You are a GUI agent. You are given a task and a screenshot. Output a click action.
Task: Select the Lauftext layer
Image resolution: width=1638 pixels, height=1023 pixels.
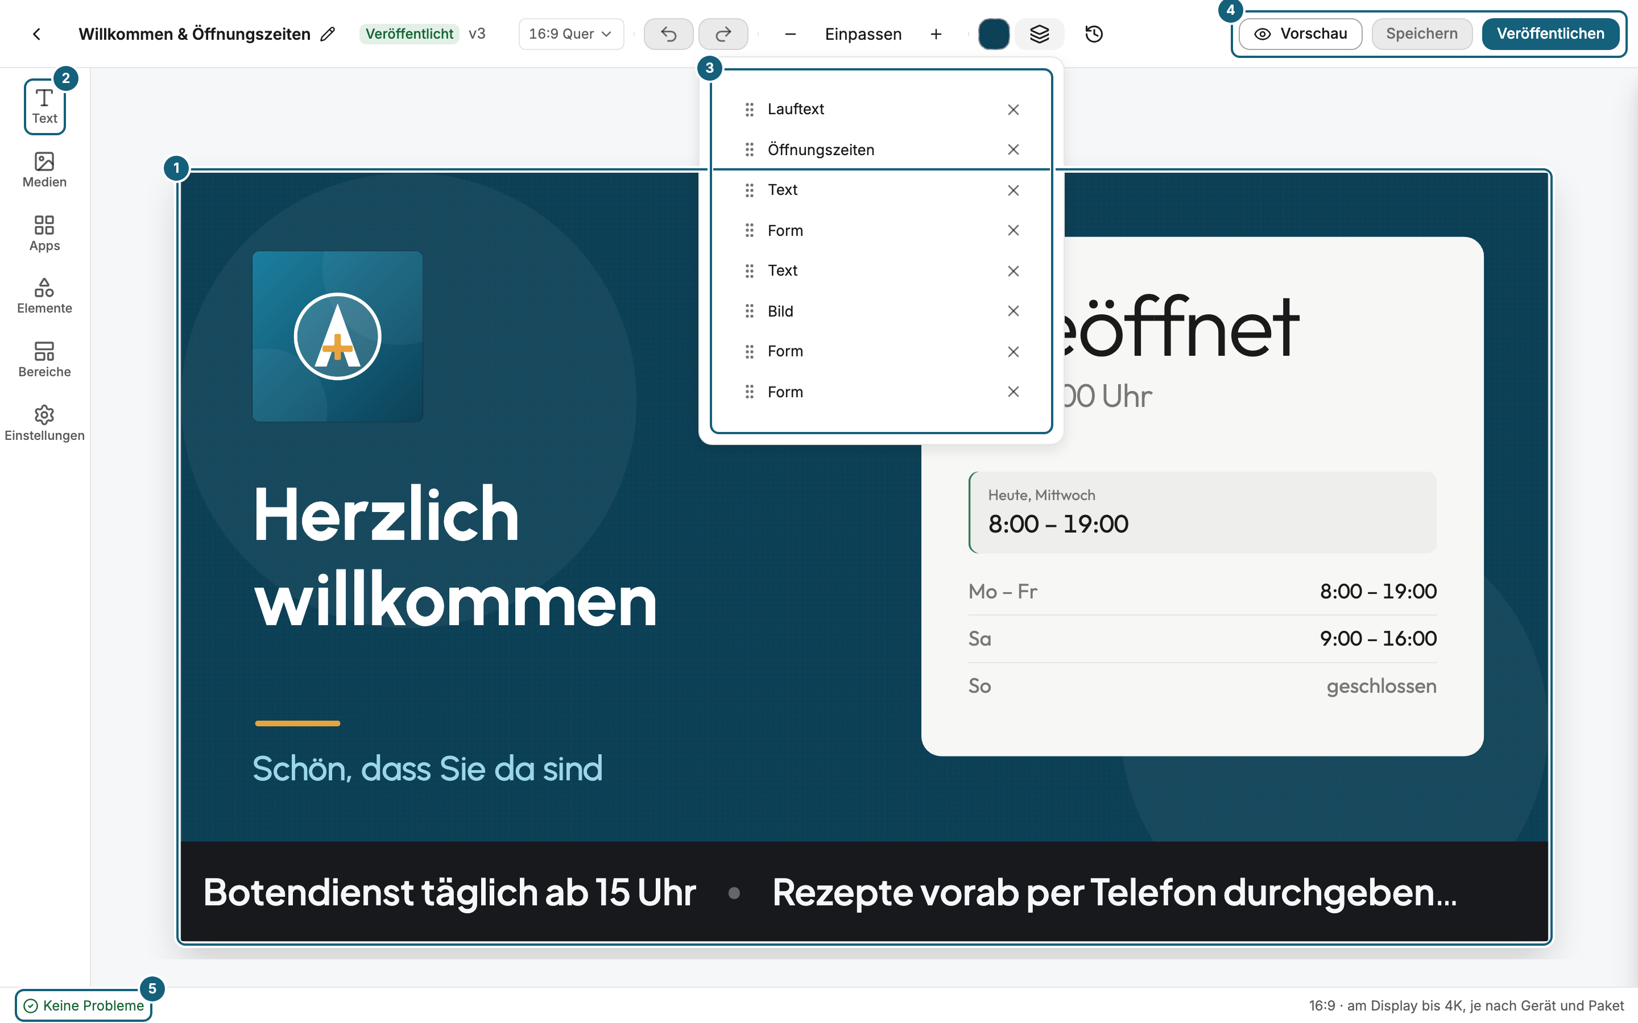click(x=880, y=109)
